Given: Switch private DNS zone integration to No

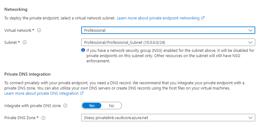Looking at the screenshot, I should click(111, 106).
